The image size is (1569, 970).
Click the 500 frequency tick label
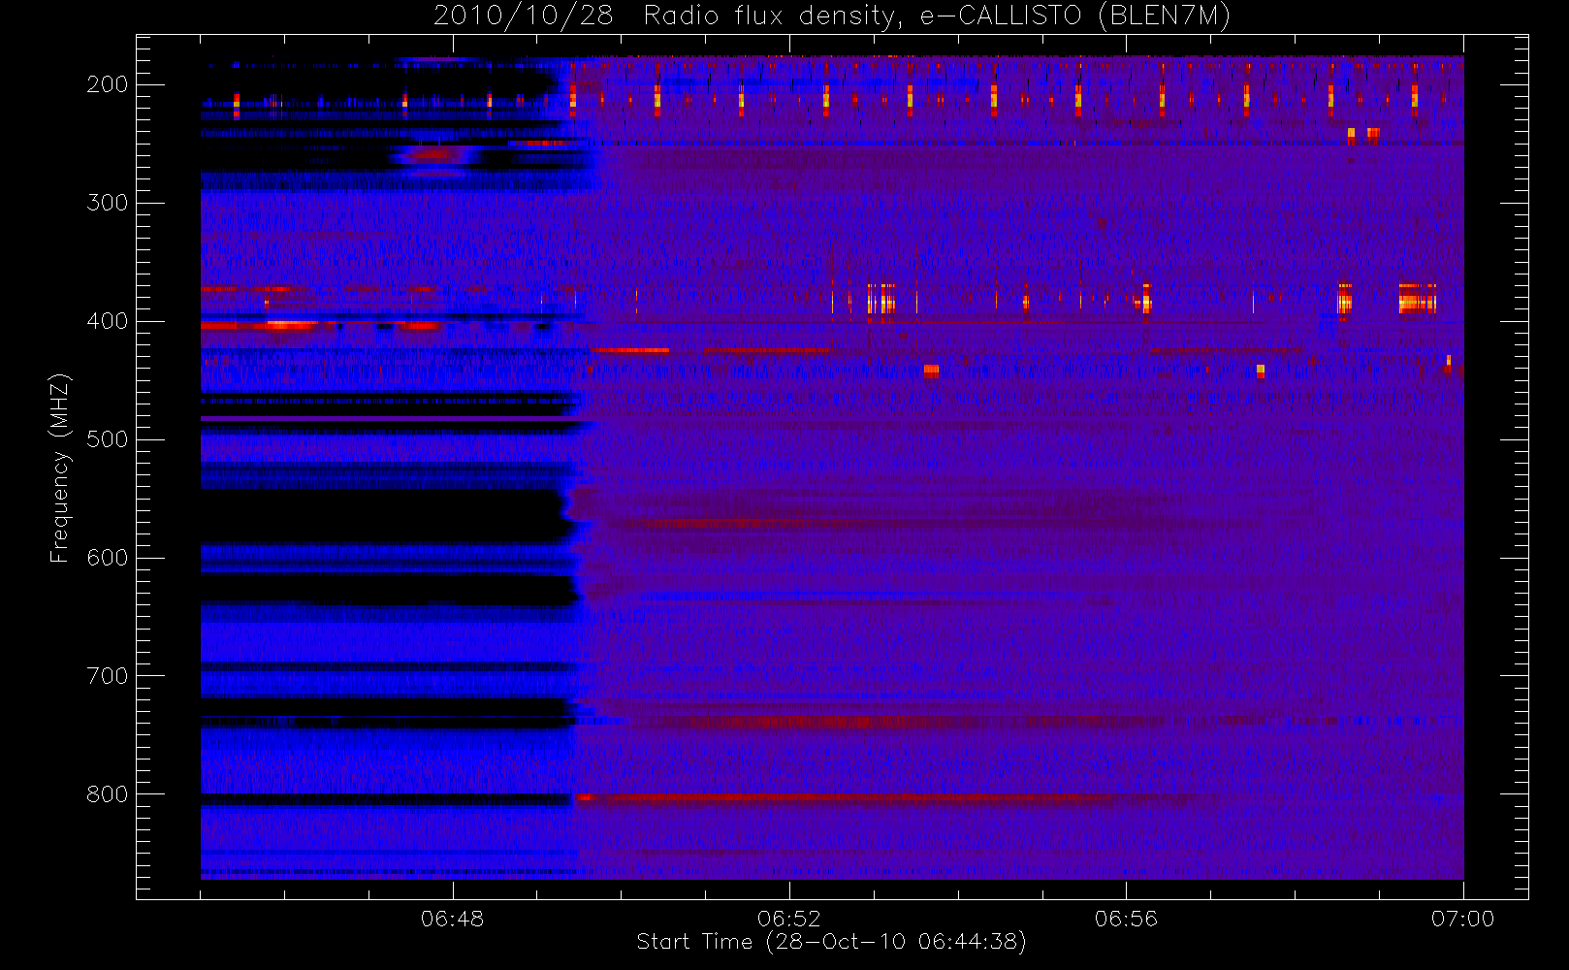pos(108,439)
